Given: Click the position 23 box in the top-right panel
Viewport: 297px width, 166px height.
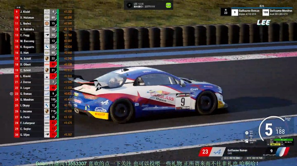Looking at the screenshot, I should click(x=226, y=12).
